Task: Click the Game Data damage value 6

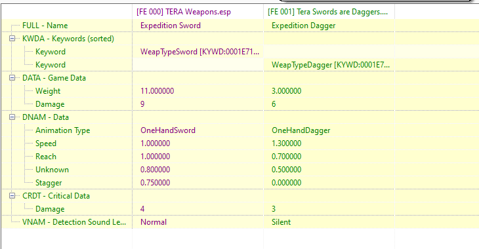Action: (x=274, y=104)
